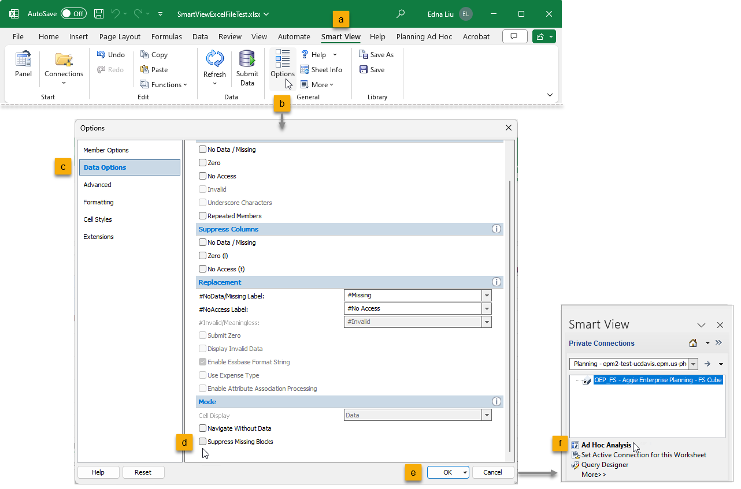The width and height of the screenshot is (741, 489).
Task: Toggle the AutoSave switch
Action: [x=73, y=13]
